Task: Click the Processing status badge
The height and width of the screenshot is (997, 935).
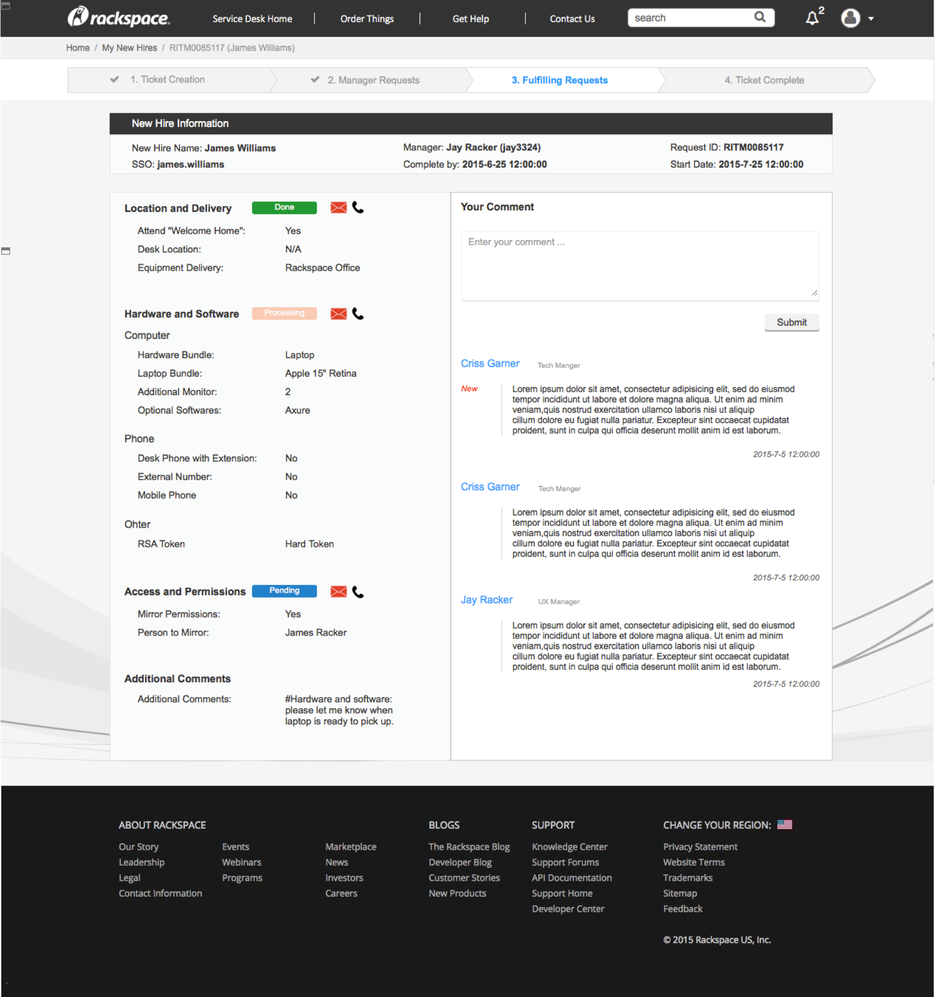Action: pyautogui.click(x=284, y=313)
